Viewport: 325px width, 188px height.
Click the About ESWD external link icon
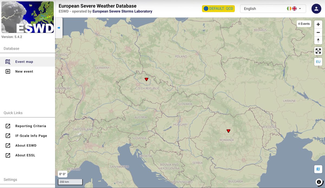pyautogui.click(x=8, y=145)
